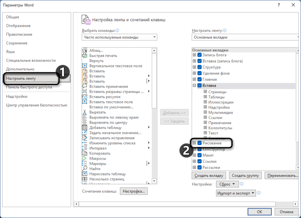Click the Multiple Pages icon
This screenshot has height=218, width=301.
point(85,179)
